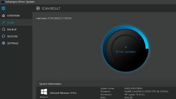Click the System information header
This screenshot has width=176, height=99.
(50, 84)
